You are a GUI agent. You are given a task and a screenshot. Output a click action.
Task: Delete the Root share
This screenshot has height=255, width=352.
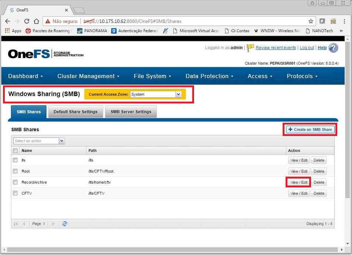pyautogui.click(x=319, y=171)
